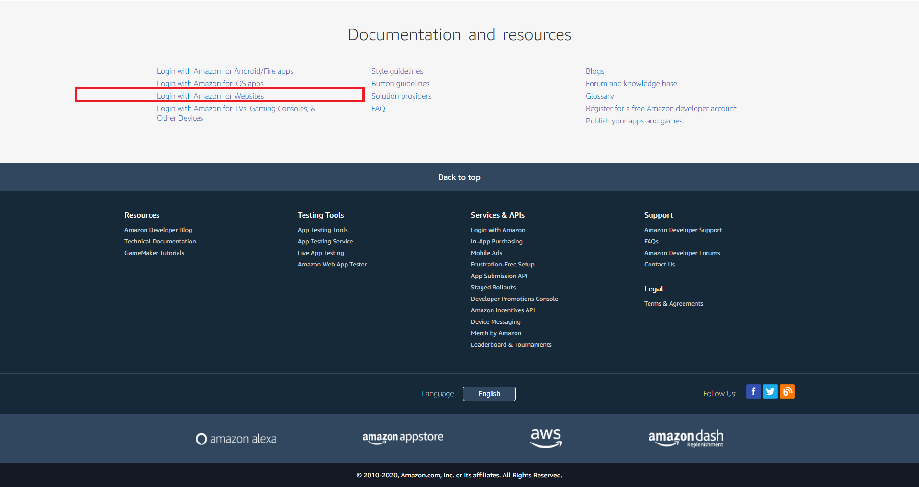Open Login with Amazon for TVs, Gaming Consoles link

click(236, 113)
